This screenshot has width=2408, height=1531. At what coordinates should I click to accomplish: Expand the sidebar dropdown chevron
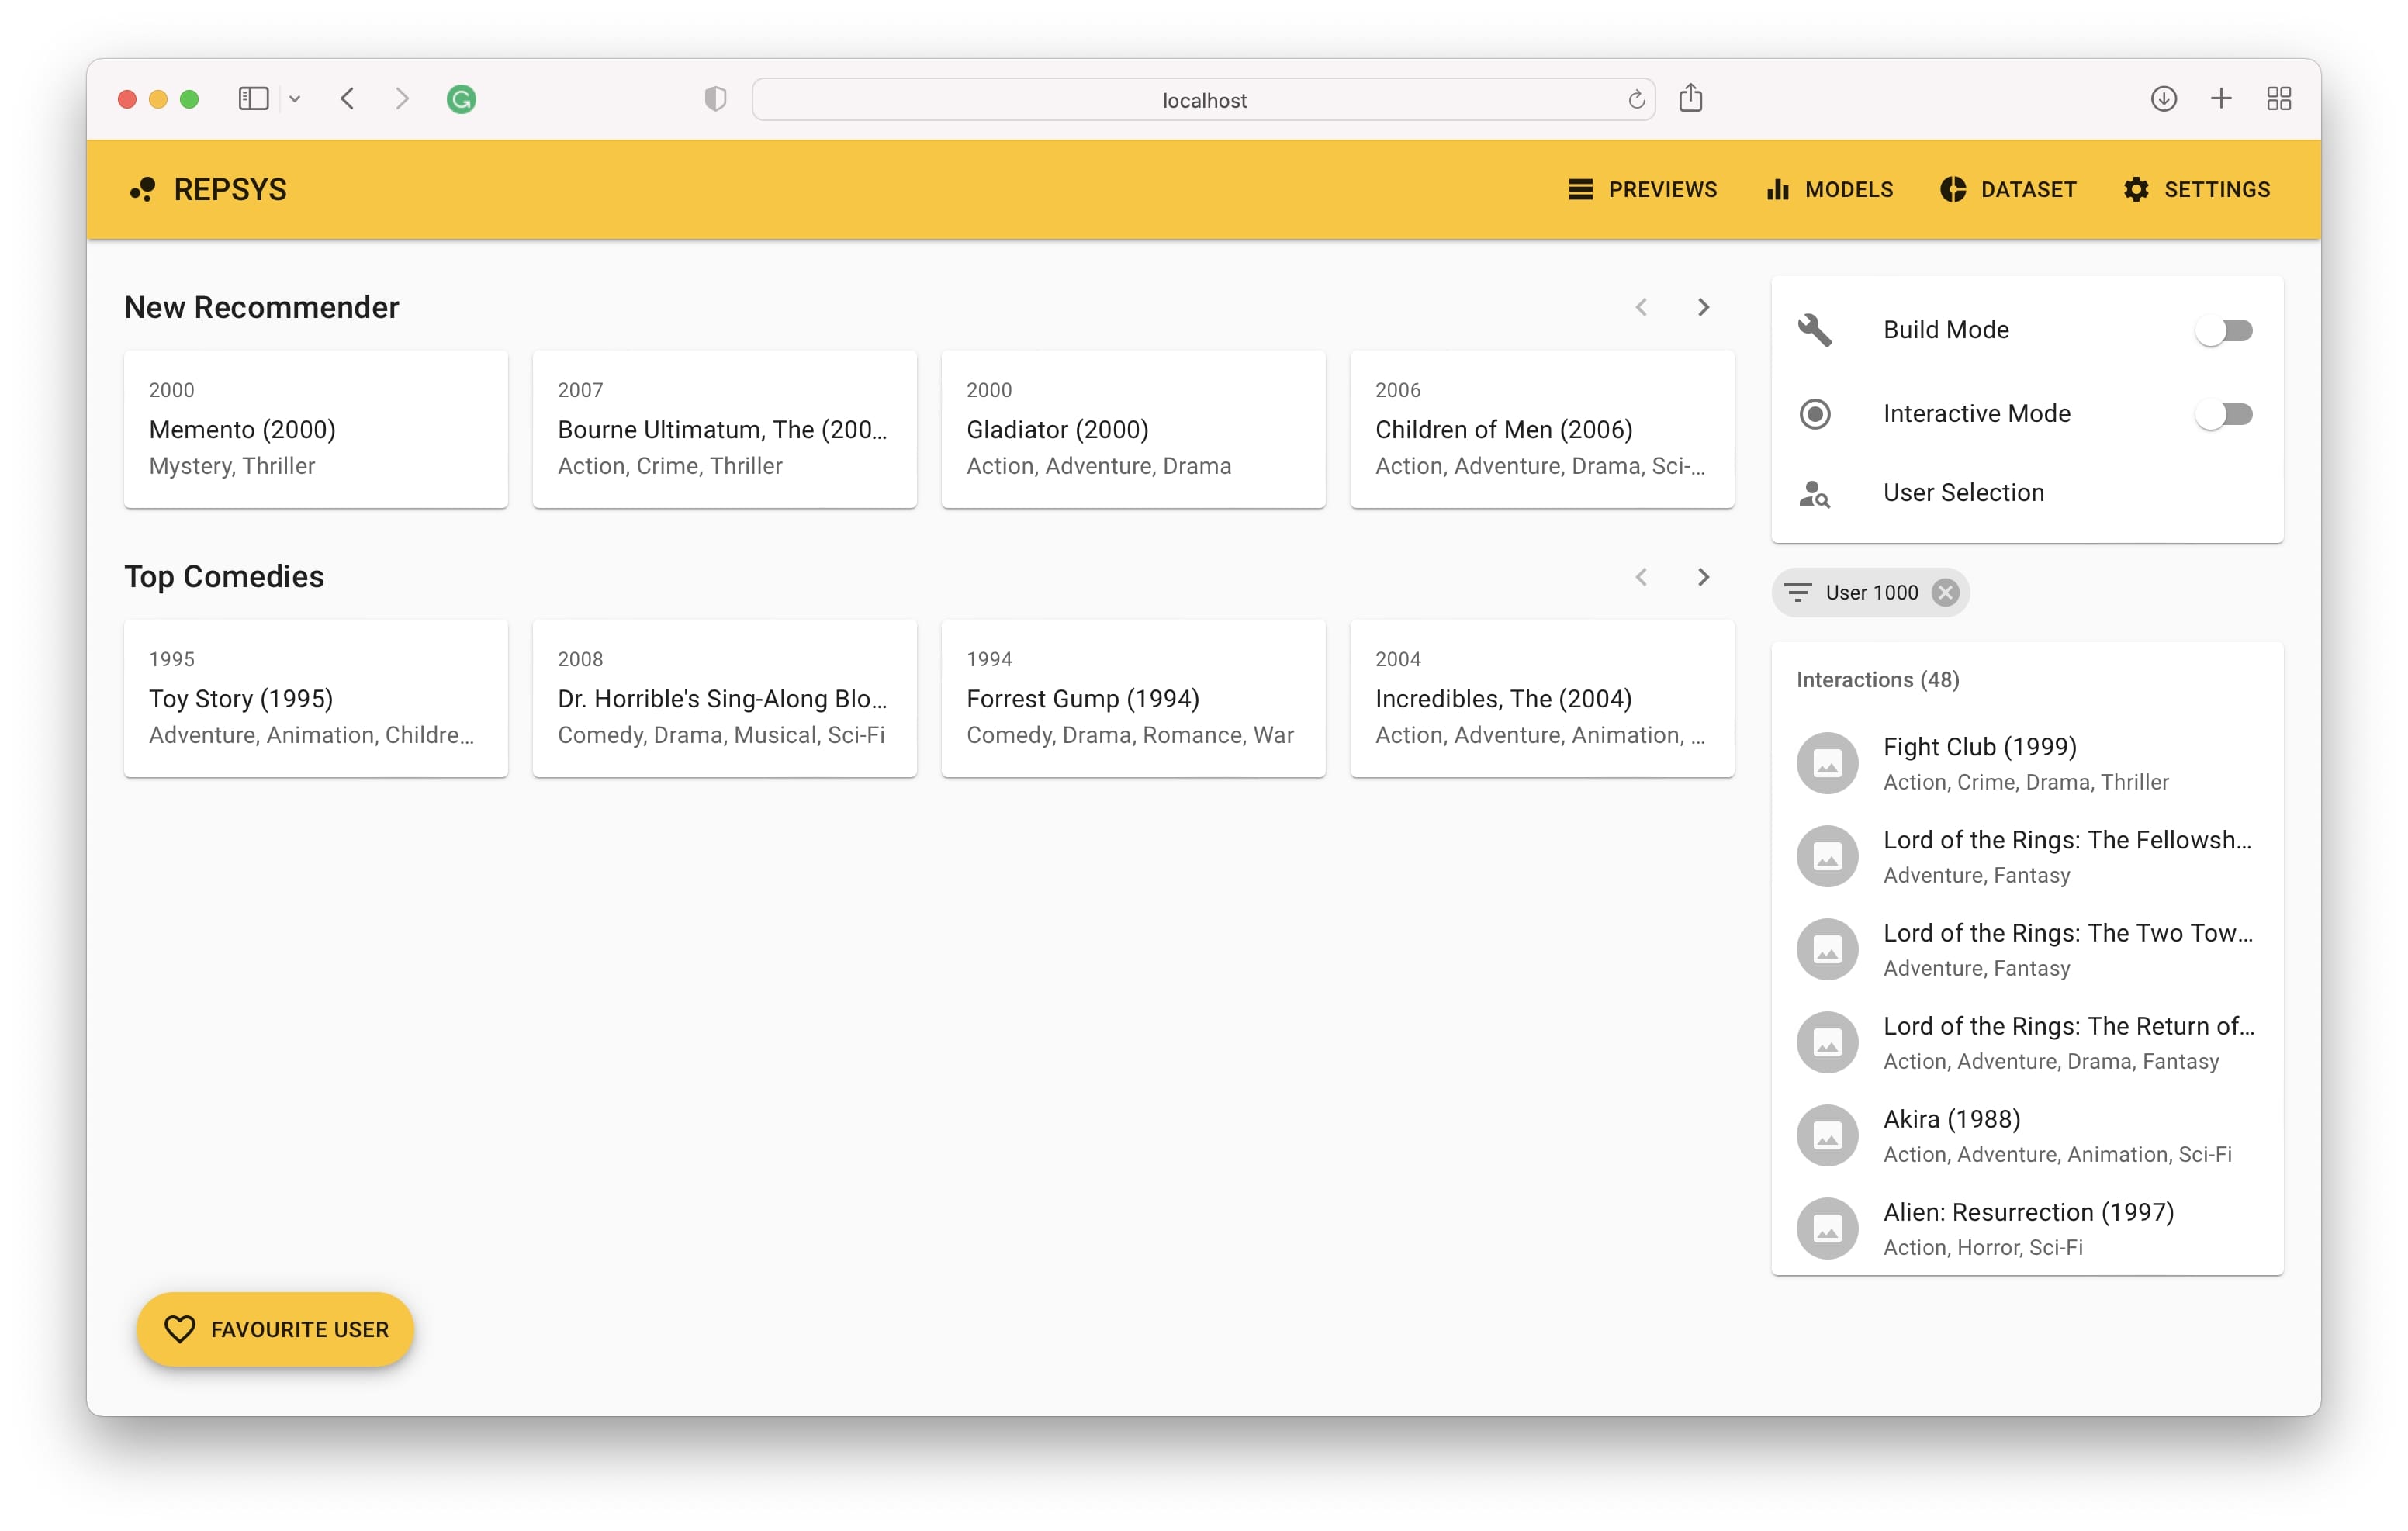tap(295, 99)
